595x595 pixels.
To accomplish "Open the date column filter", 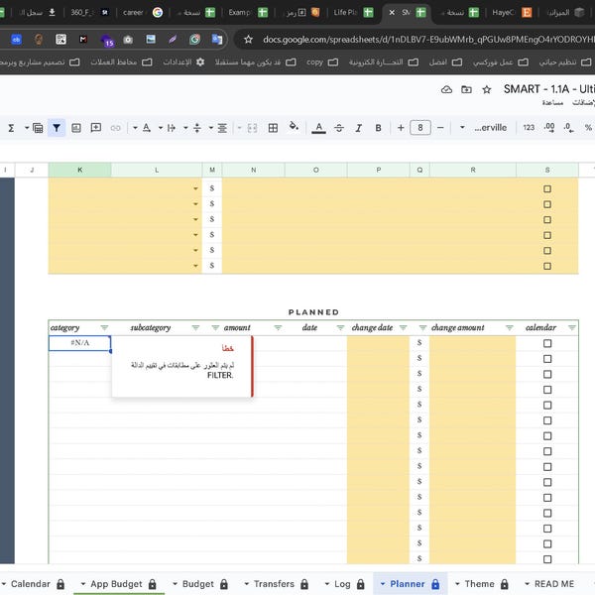I will [340, 327].
